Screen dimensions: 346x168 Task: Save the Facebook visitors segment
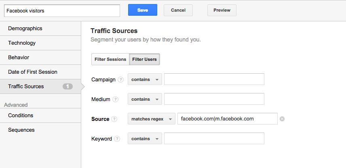(143, 10)
